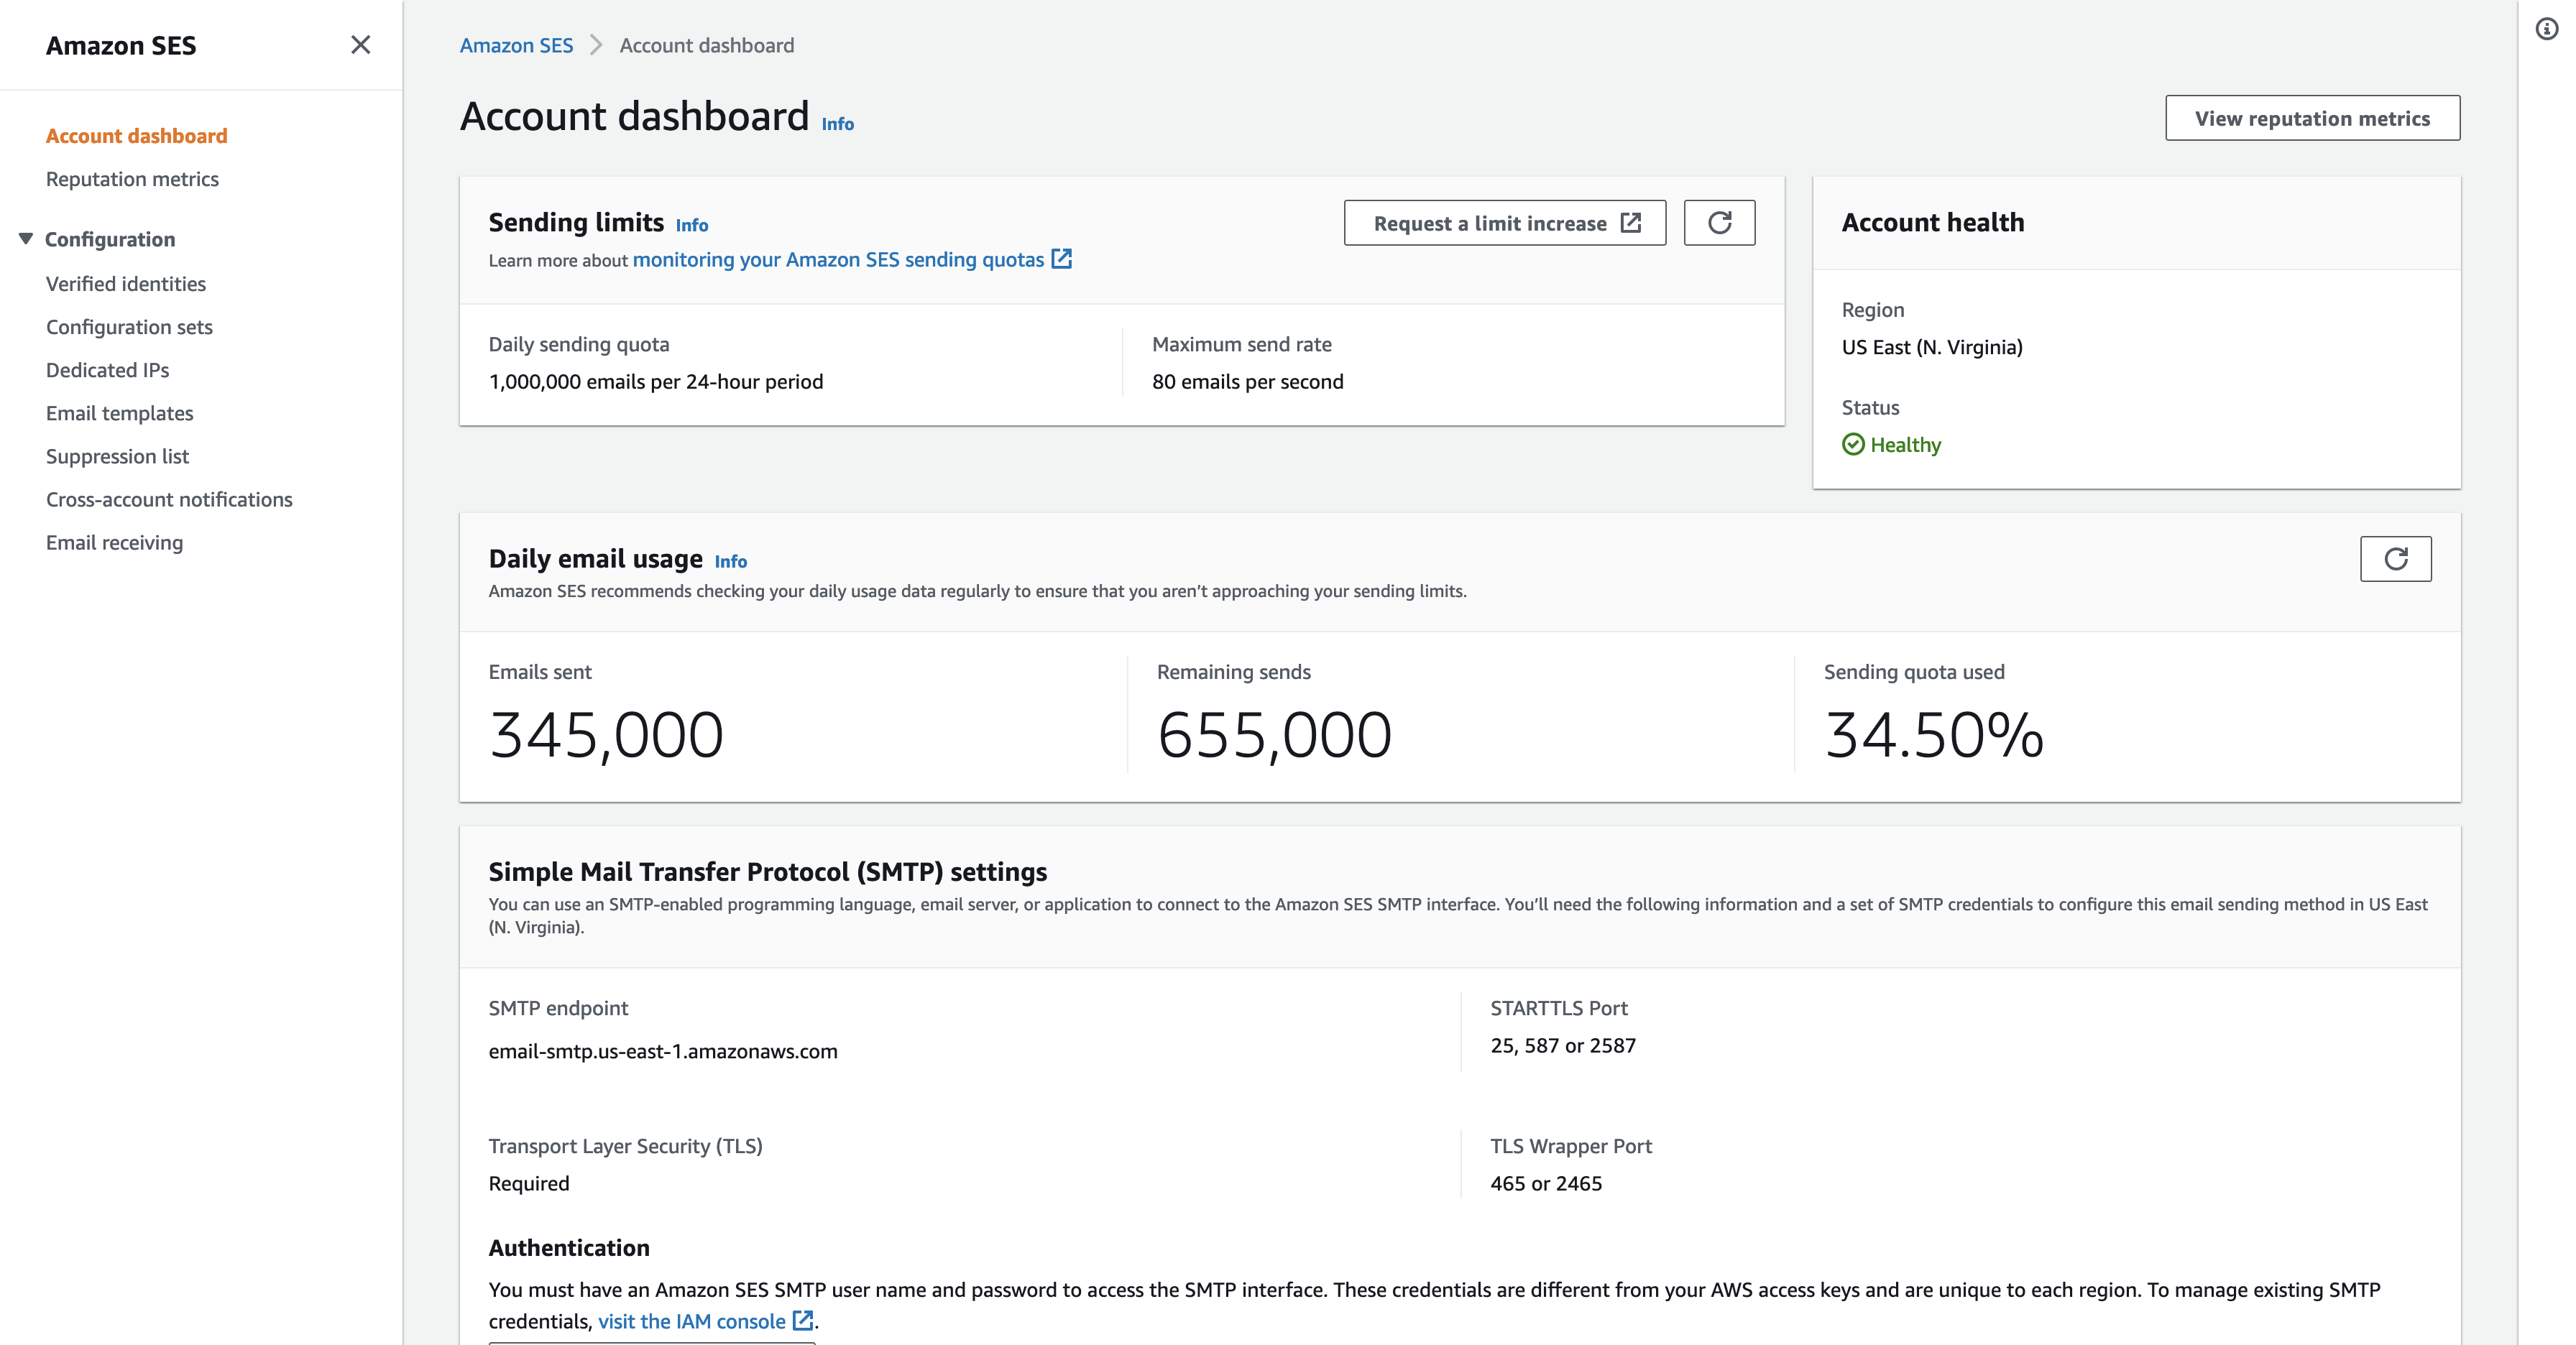Select the Verified identities menu item

pos(124,282)
